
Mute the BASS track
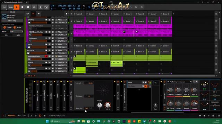pos(53,44)
